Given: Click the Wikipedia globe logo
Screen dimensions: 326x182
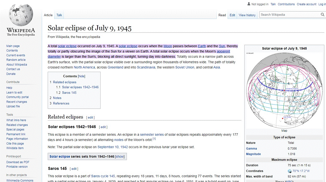Looking at the screenshot, I should pyautogui.click(x=21, y=15).
